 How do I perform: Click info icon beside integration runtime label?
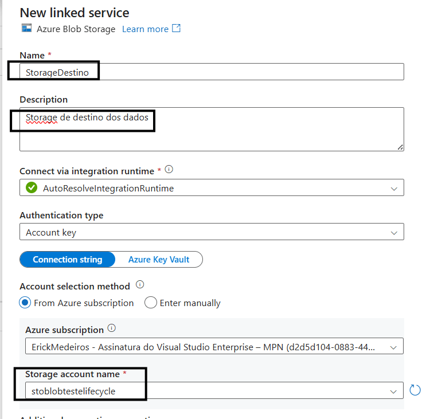tap(169, 170)
